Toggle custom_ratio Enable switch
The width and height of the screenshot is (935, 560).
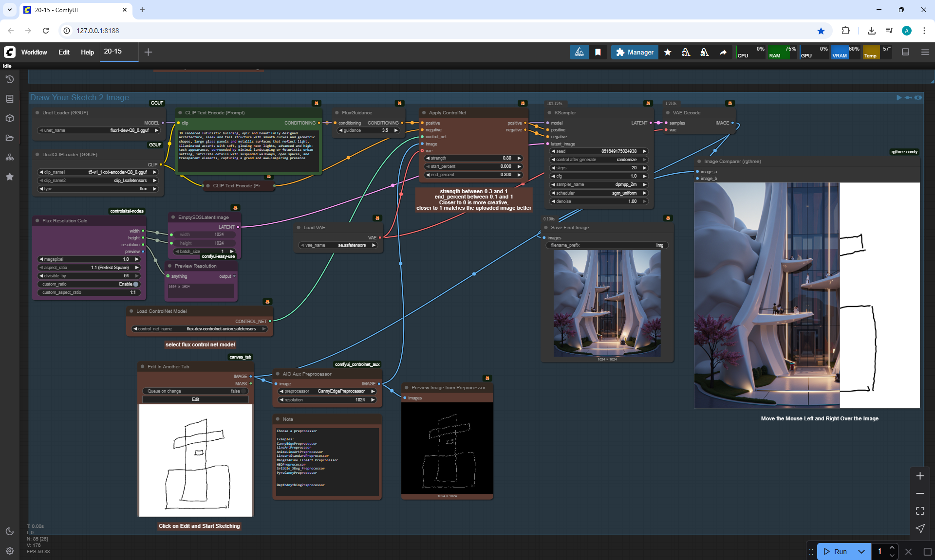pyautogui.click(x=136, y=284)
